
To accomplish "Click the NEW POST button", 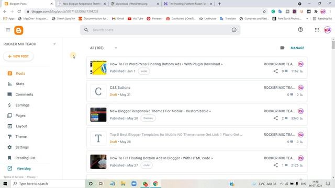I will coord(18,56).
